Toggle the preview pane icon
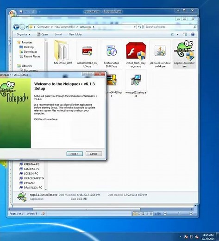The height and width of the screenshot is (241, 219). coord(185,34)
